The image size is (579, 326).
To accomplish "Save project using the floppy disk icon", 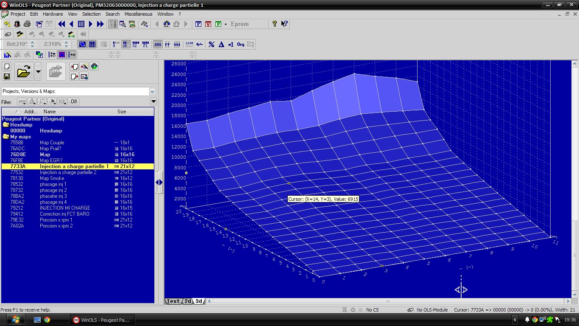I will click(7, 76).
